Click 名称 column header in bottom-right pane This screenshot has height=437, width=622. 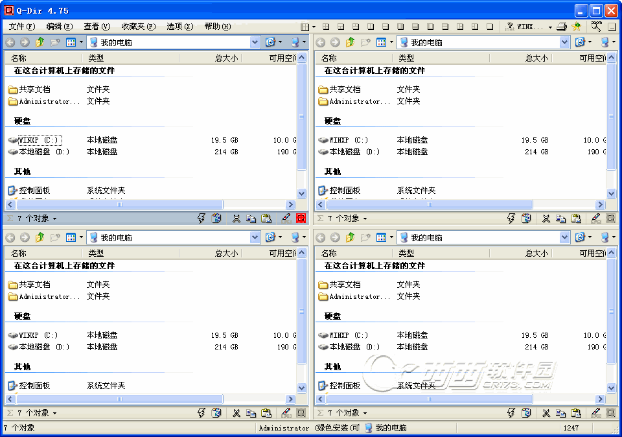[354, 254]
